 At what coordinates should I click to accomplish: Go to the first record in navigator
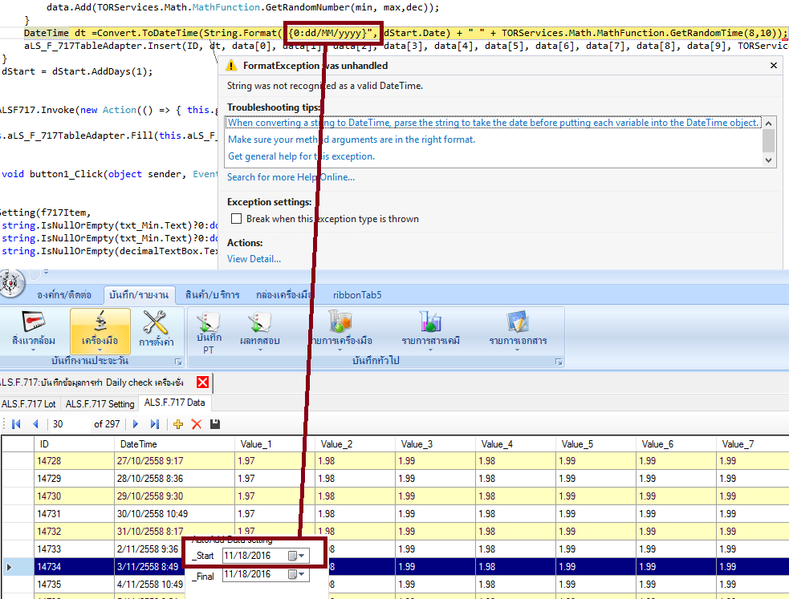[x=15, y=424]
